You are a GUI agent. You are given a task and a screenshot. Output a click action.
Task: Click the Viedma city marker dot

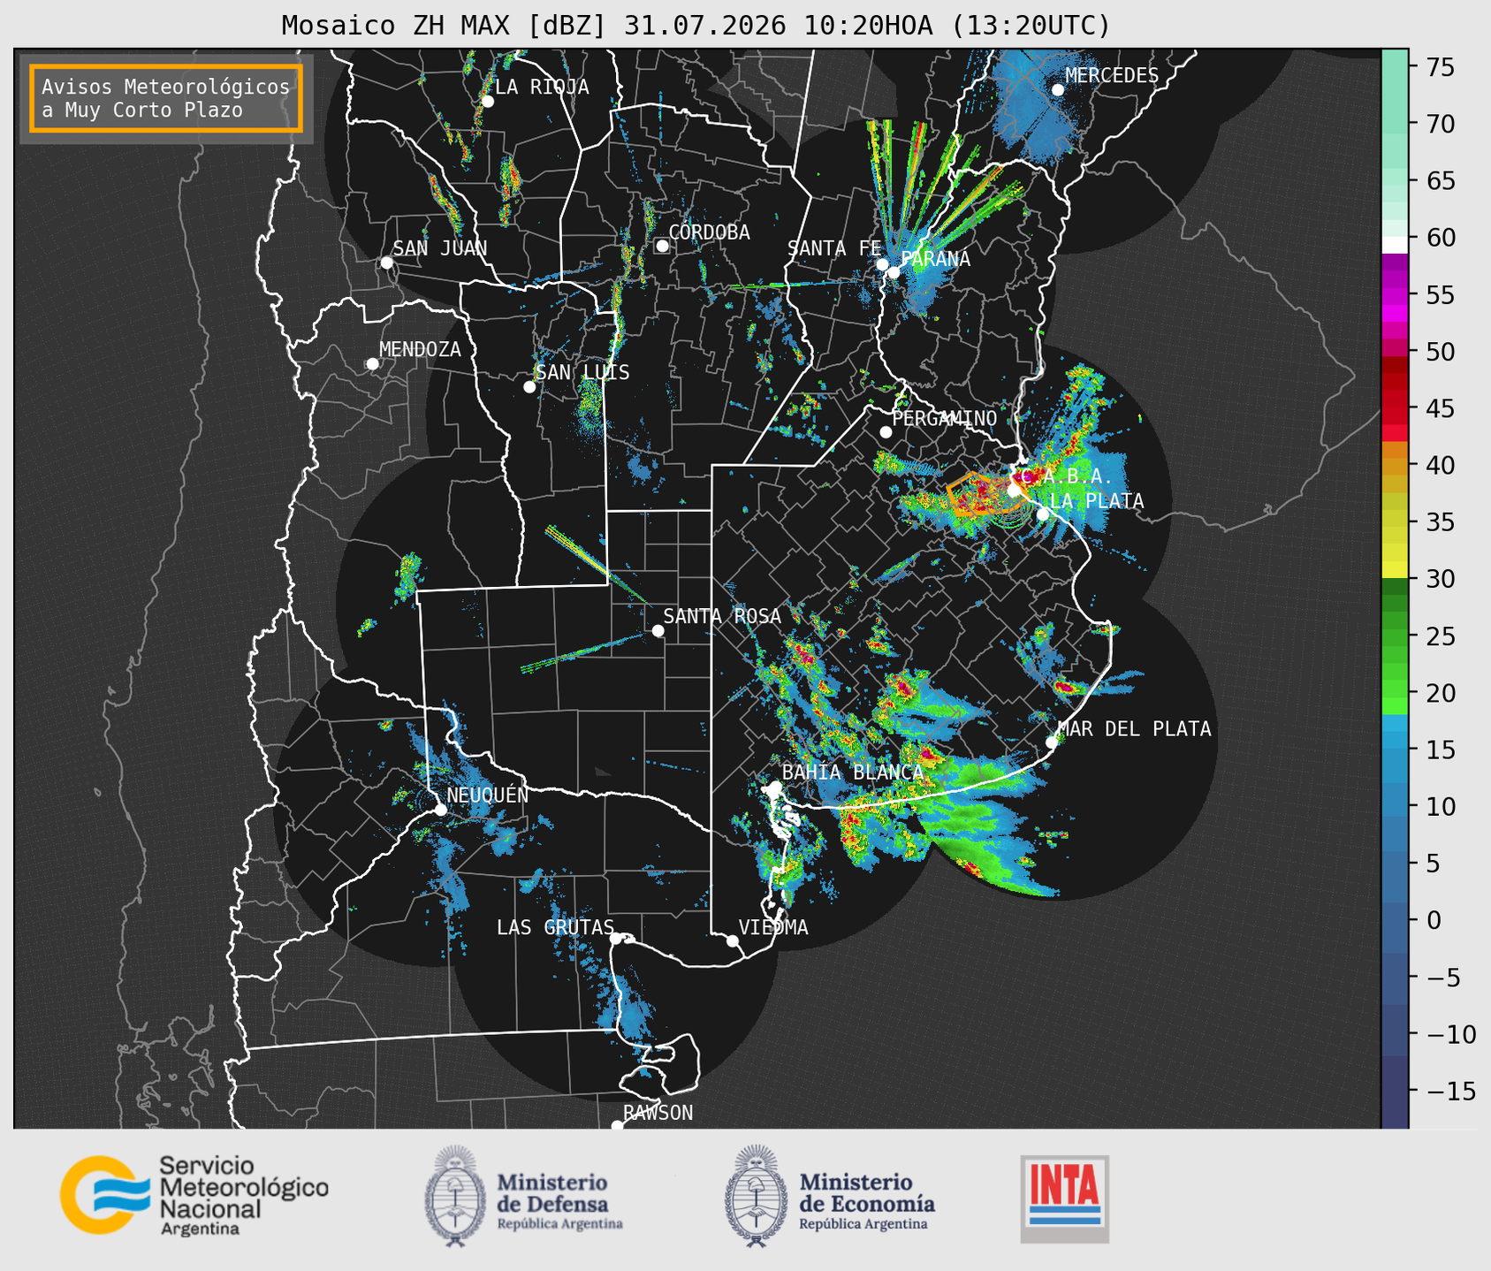(732, 940)
